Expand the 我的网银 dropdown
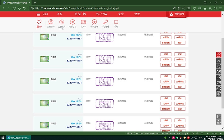The width and height of the screenshot is (224, 140). (x=177, y=14)
